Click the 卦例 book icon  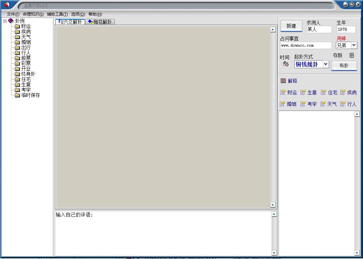(11, 21)
